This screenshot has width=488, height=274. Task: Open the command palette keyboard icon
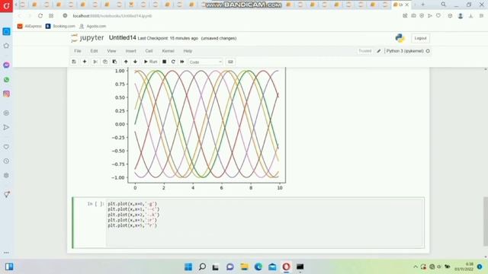[x=230, y=62]
